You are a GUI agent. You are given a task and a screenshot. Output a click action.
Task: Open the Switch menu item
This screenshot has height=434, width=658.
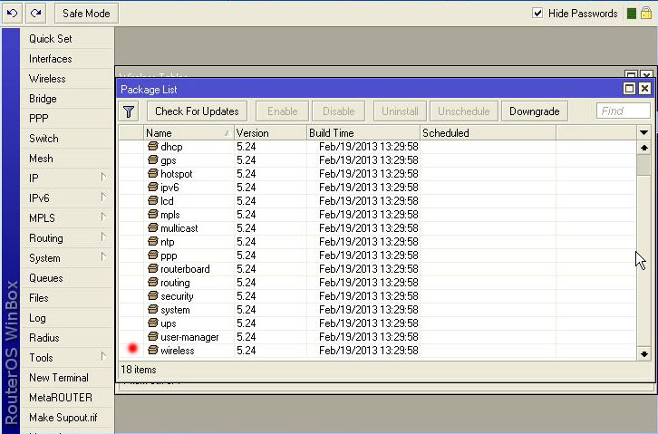67,139
